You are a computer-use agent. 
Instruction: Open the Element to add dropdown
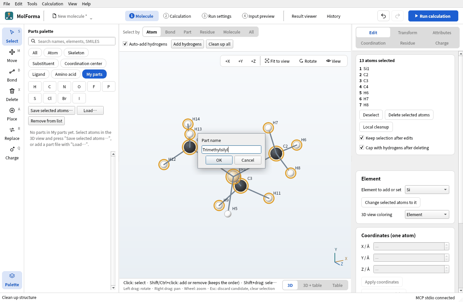click(427, 190)
